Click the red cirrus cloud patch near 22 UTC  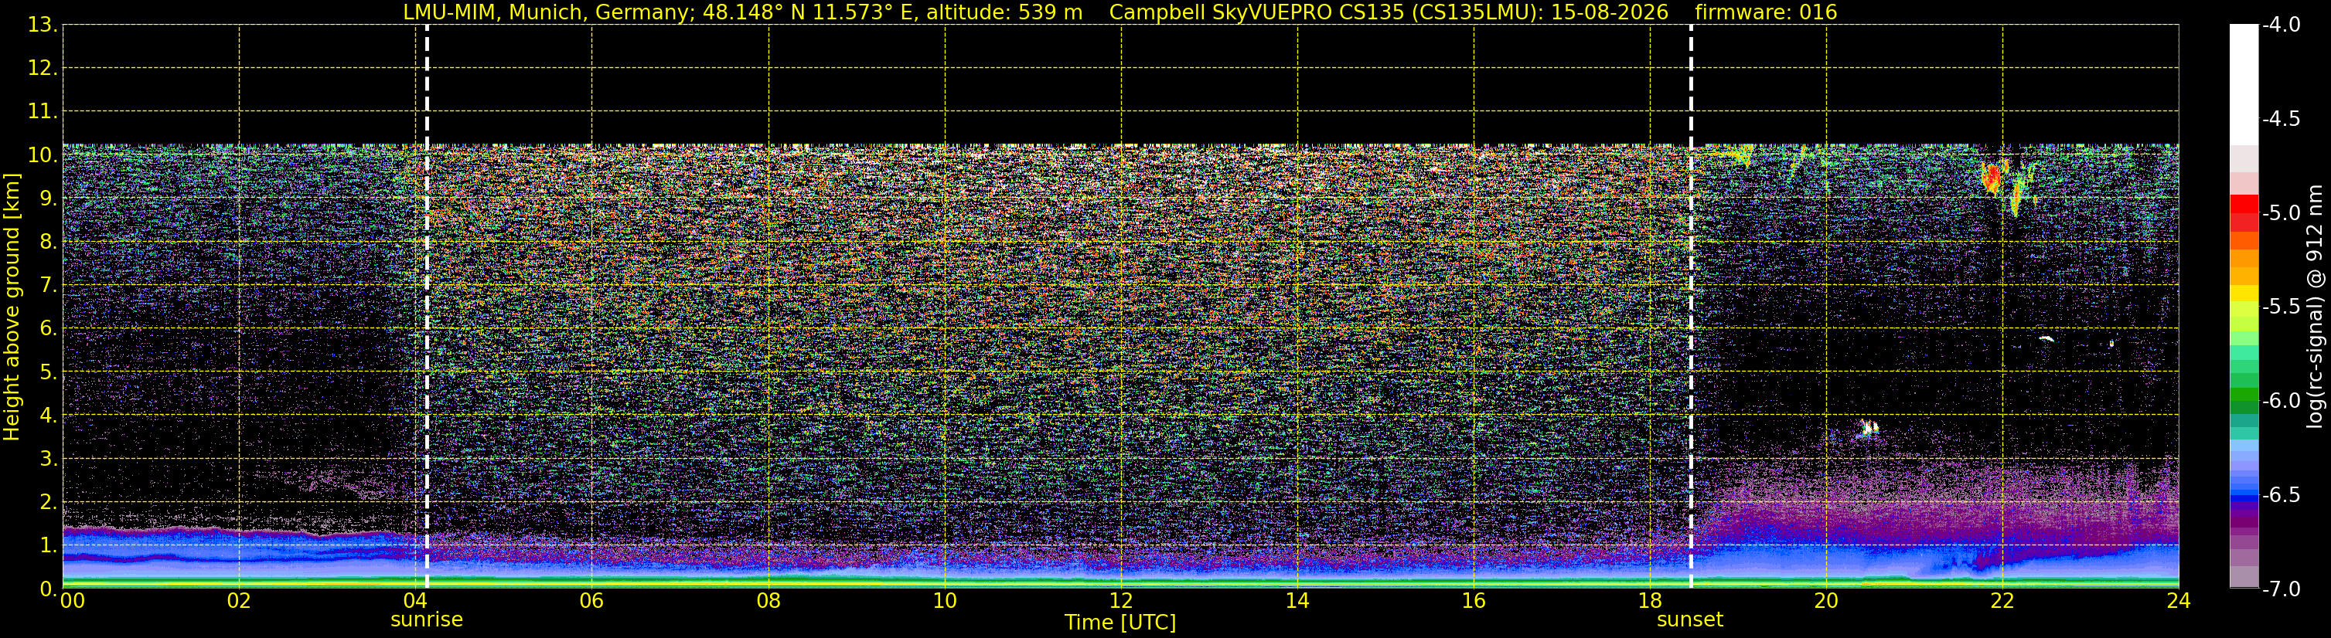click(1991, 178)
